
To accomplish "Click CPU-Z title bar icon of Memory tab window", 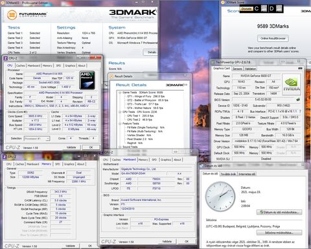I will pos(5,157).
